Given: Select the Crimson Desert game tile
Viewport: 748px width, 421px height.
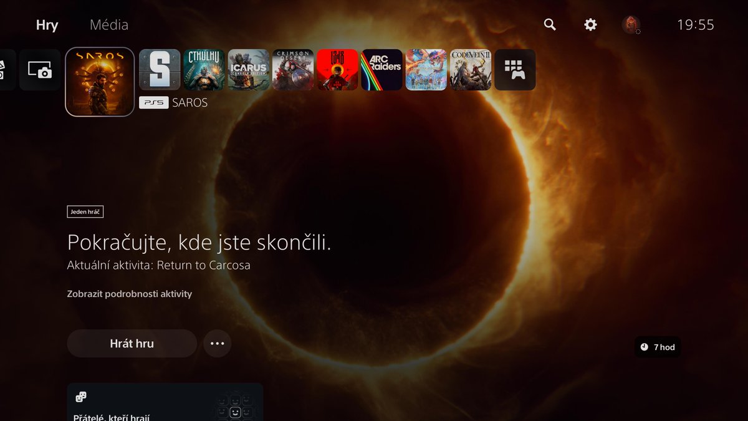Looking at the screenshot, I should (x=293, y=70).
